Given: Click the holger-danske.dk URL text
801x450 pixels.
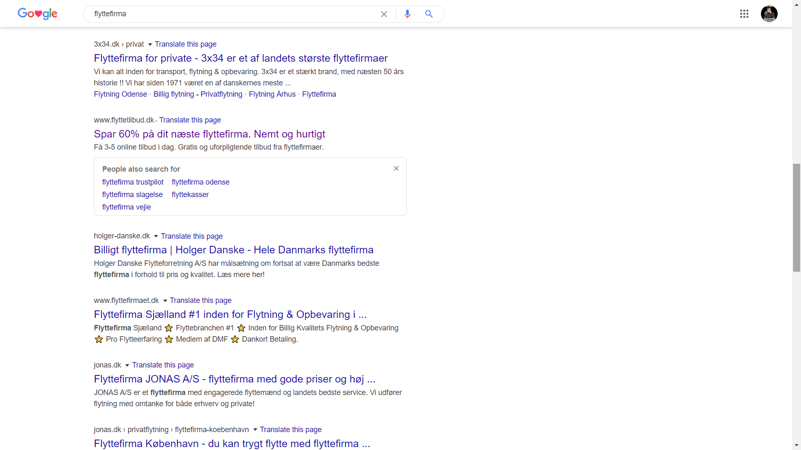Looking at the screenshot, I should click(x=122, y=236).
